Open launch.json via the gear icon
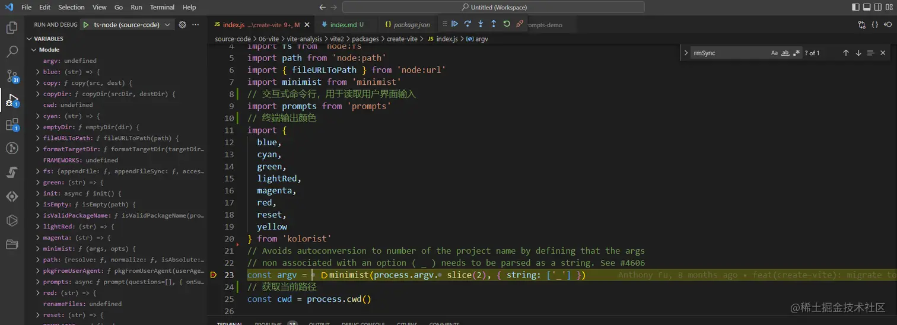The image size is (897, 325). pyautogui.click(x=182, y=25)
